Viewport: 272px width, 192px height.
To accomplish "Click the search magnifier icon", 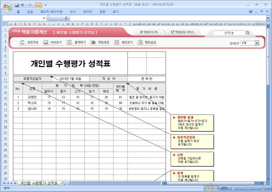I will click(x=248, y=33).
